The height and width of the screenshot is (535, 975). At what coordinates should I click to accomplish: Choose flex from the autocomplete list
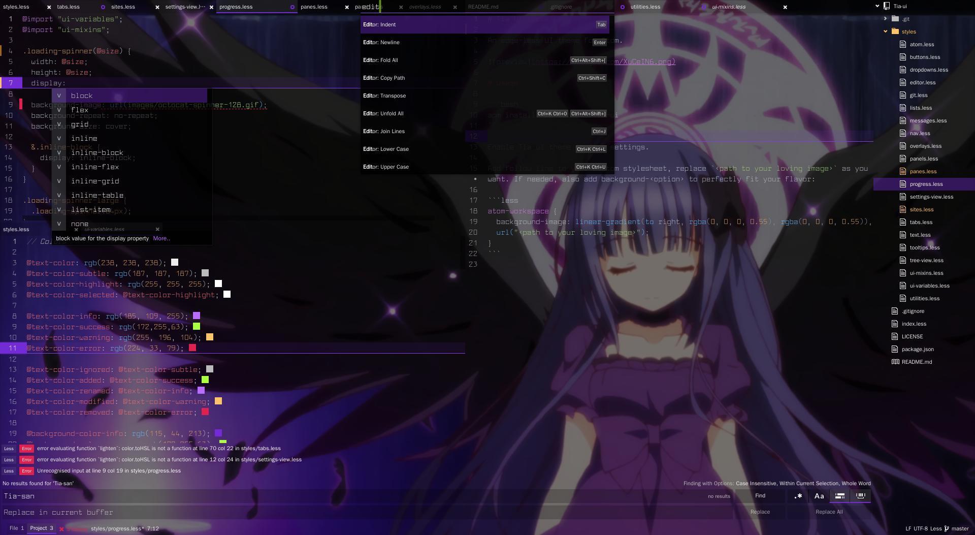point(129,110)
